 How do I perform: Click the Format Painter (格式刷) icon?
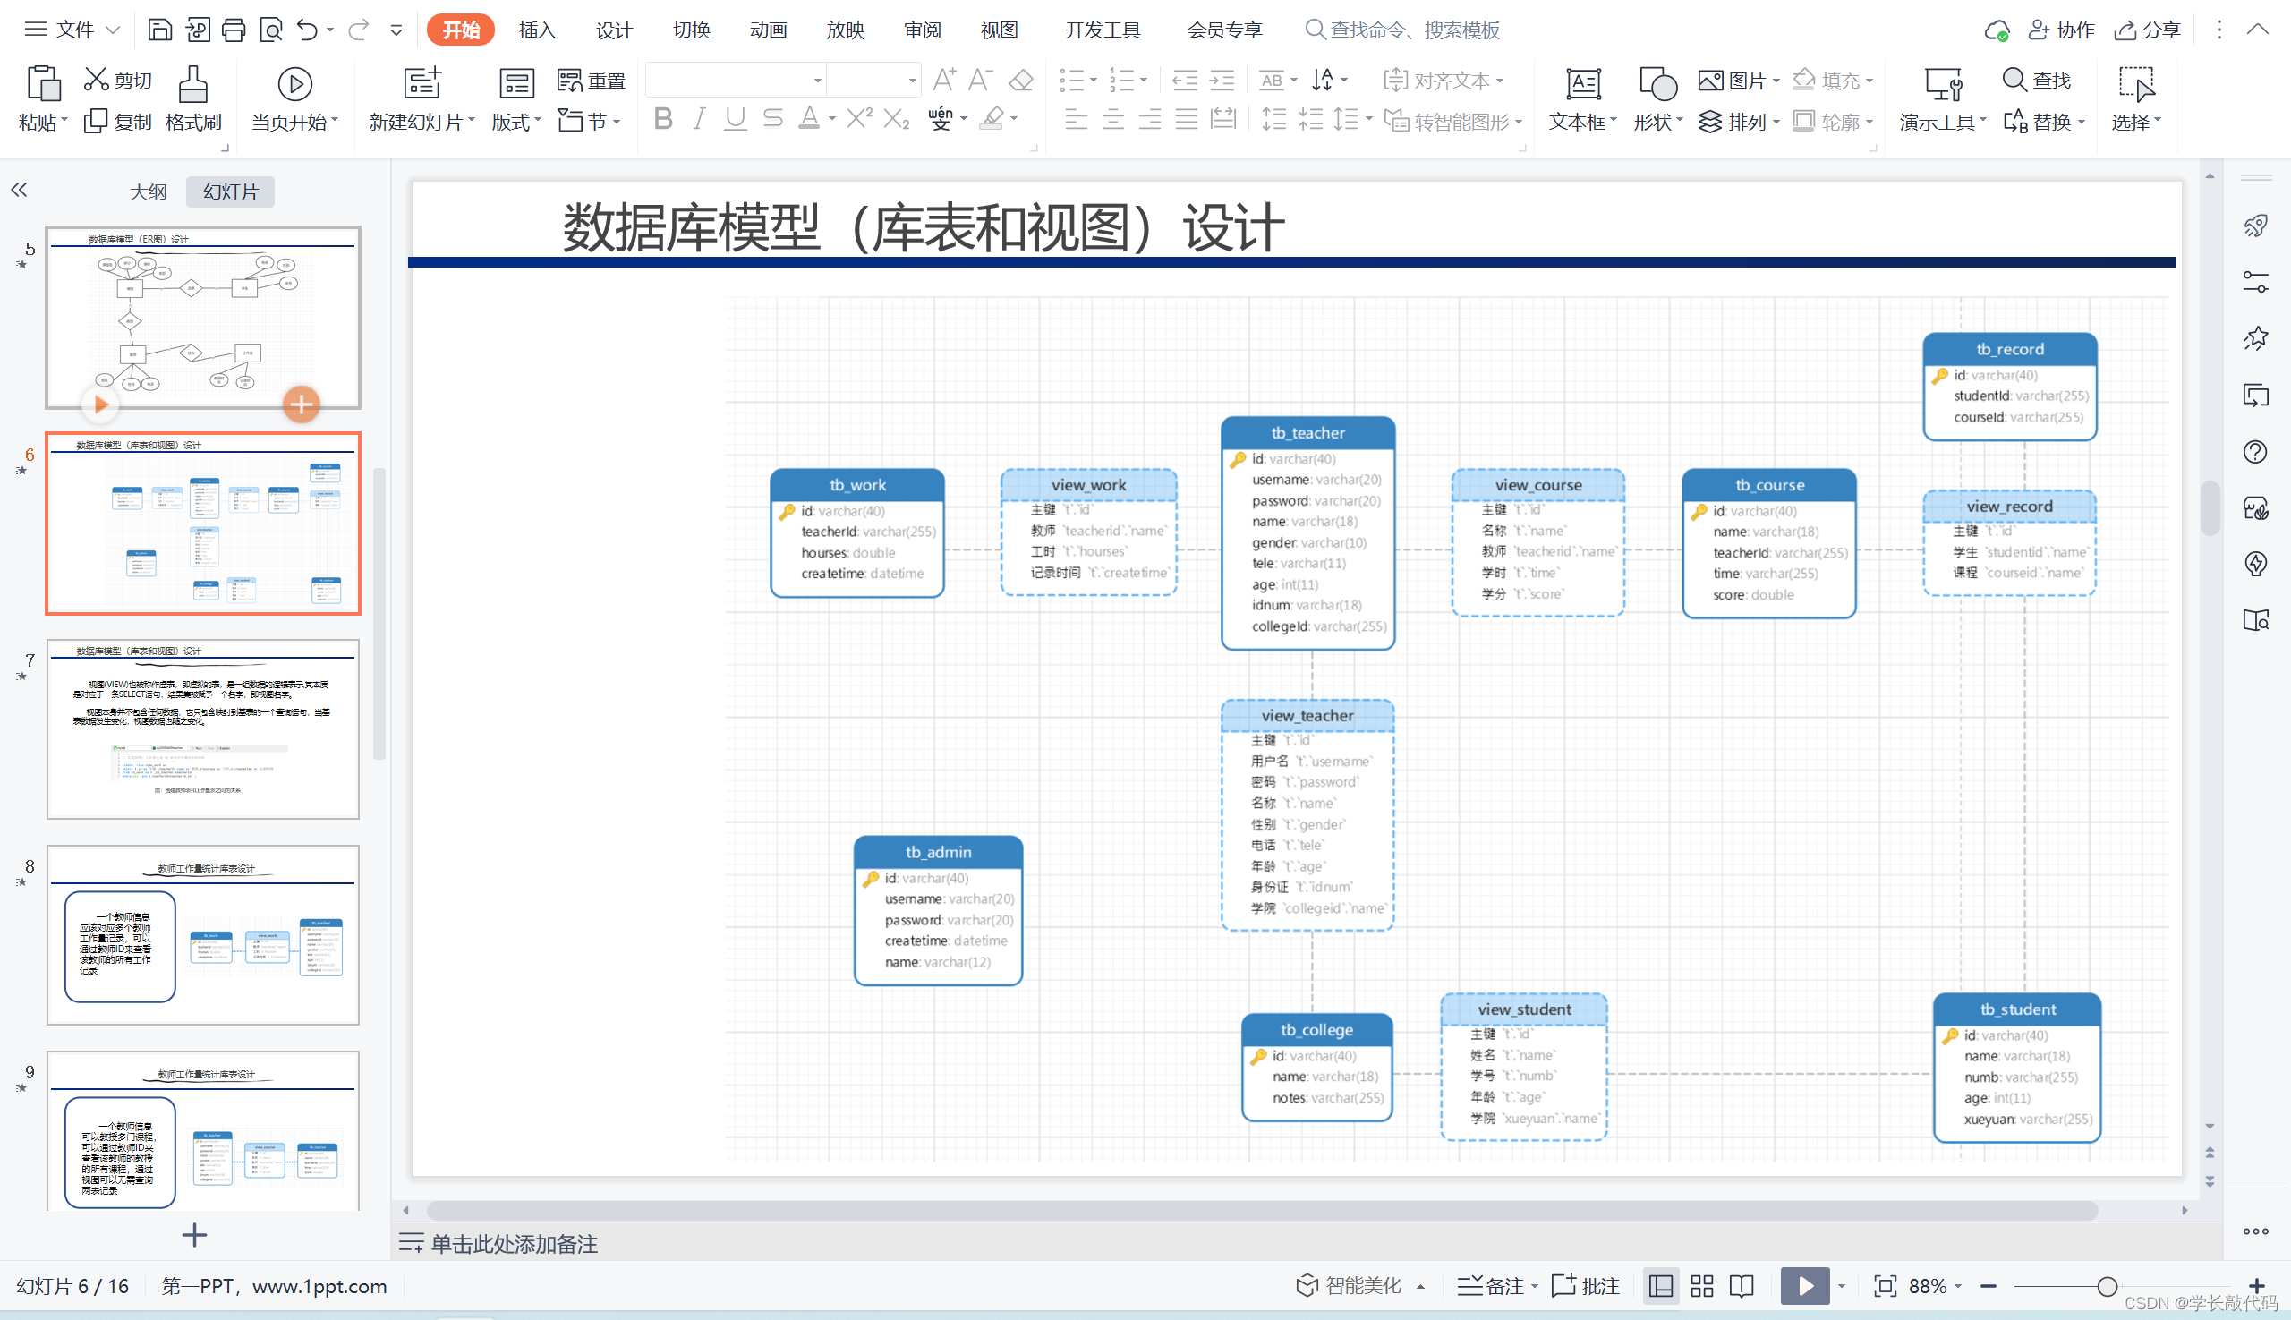point(192,84)
